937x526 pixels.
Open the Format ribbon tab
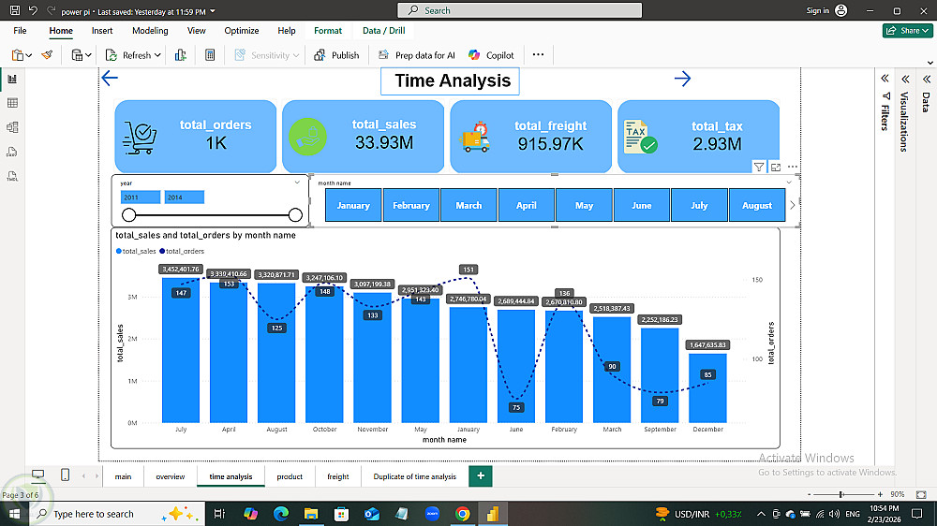point(328,31)
